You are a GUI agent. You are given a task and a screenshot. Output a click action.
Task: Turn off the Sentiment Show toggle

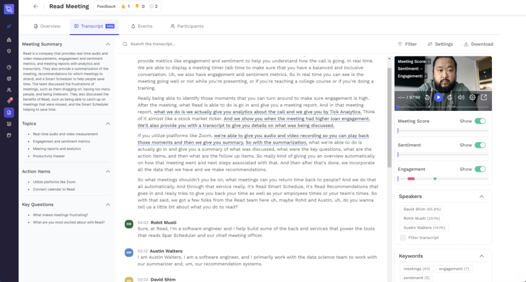coord(480,145)
